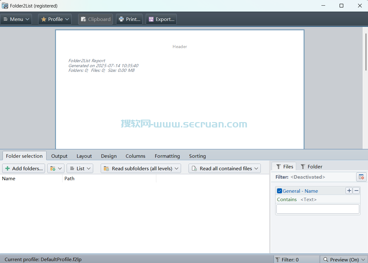Screen dimensions: 368x263
Task: Open Read subfolders (all levels) dropdown
Action: point(141,169)
